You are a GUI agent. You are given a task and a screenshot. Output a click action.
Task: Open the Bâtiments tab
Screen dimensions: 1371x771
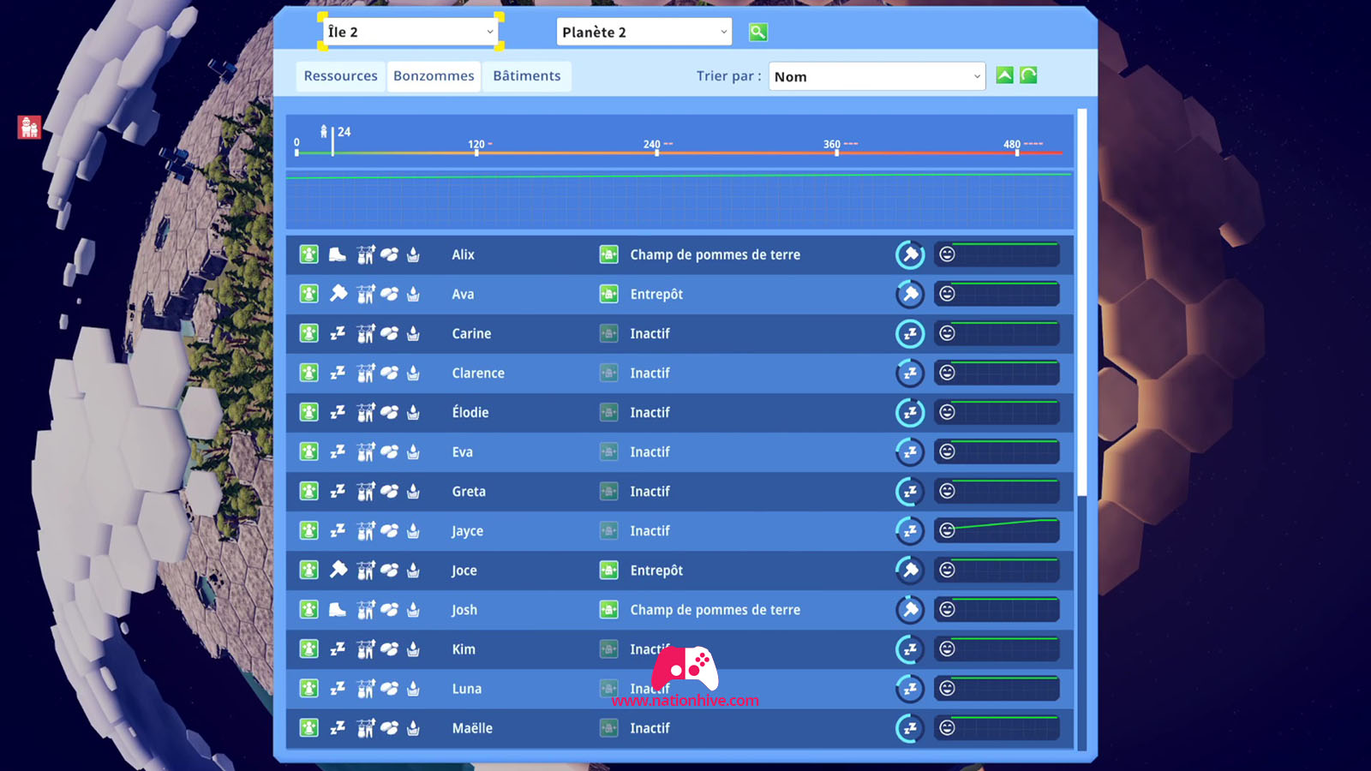click(x=526, y=75)
